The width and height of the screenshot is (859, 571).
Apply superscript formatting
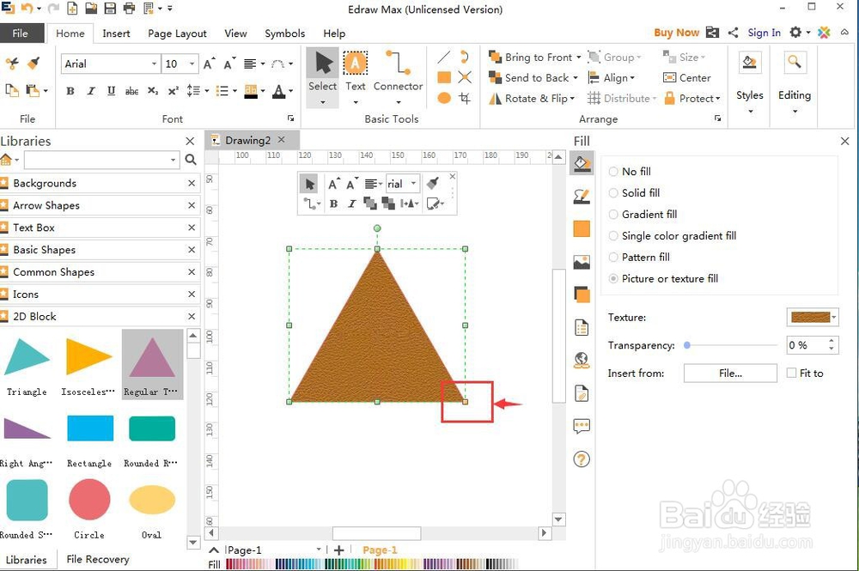pyautogui.click(x=174, y=91)
